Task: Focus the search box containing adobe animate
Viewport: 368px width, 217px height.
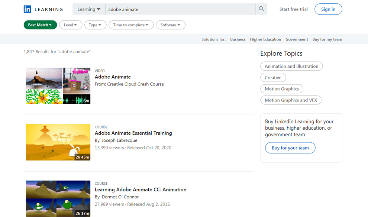Action: tap(181, 9)
